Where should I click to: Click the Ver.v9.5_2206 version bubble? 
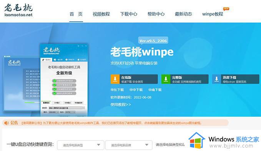click(x=153, y=41)
